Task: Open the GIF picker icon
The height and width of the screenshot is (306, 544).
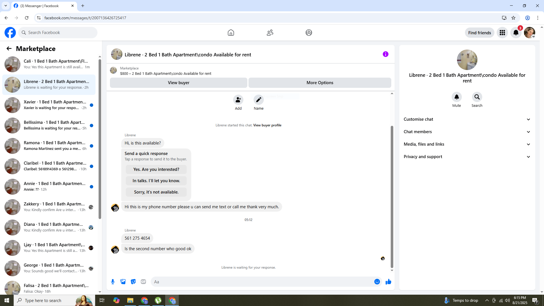Action: point(143,282)
